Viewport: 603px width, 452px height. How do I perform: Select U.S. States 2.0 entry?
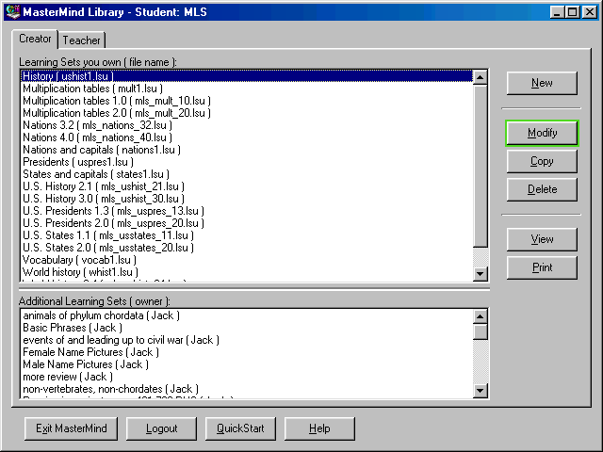(x=247, y=248)
